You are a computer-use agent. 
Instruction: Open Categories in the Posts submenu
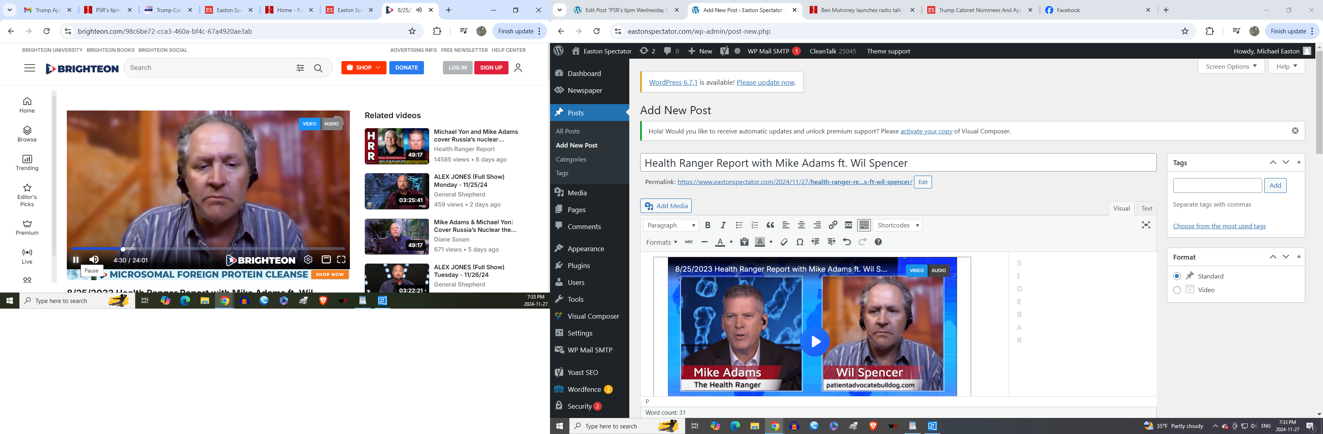(571, 160)
